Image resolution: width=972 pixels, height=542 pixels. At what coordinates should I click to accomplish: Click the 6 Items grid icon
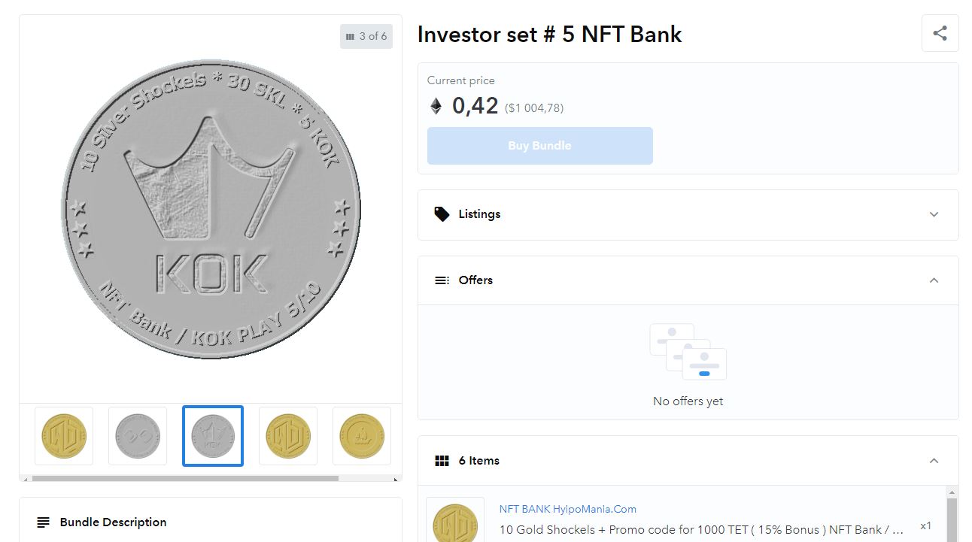click(442, 461)
